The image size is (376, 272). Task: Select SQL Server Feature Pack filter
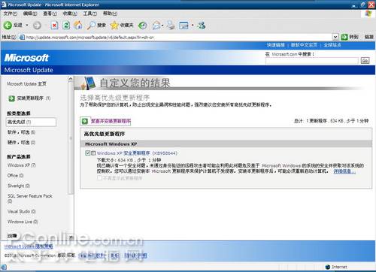point(30,198)
